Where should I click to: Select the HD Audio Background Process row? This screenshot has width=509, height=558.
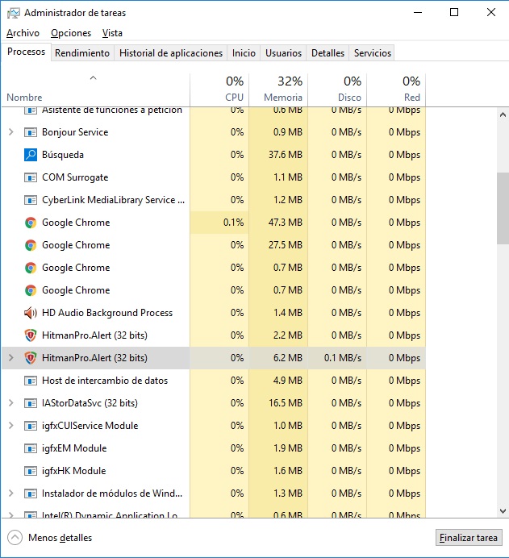[x=214, y=313]
